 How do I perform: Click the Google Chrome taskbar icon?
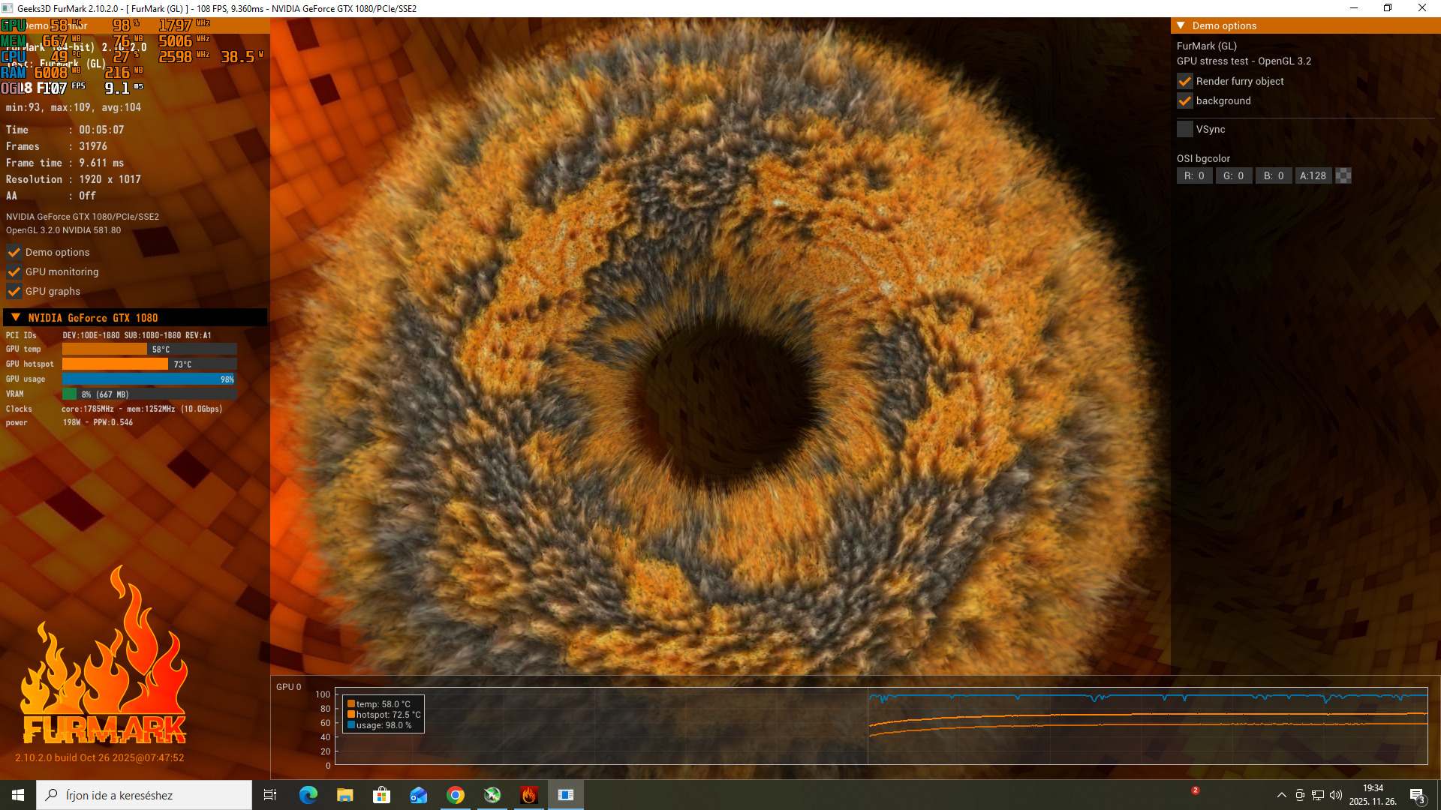pos(456,795)
